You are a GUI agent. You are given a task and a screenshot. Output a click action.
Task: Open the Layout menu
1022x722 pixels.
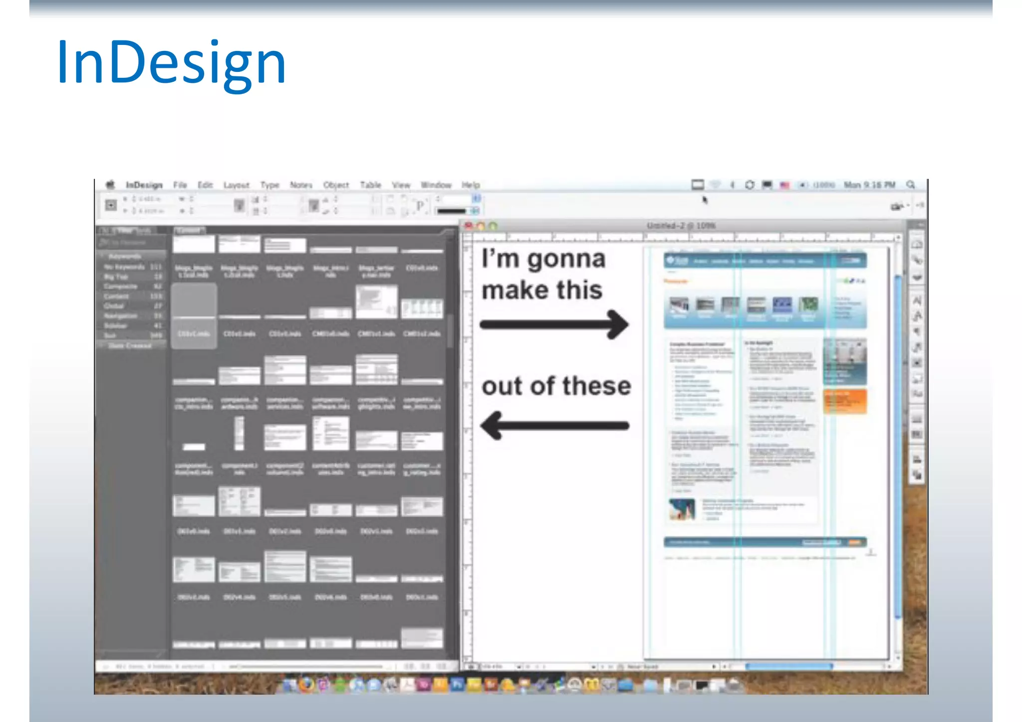[236, 185]
